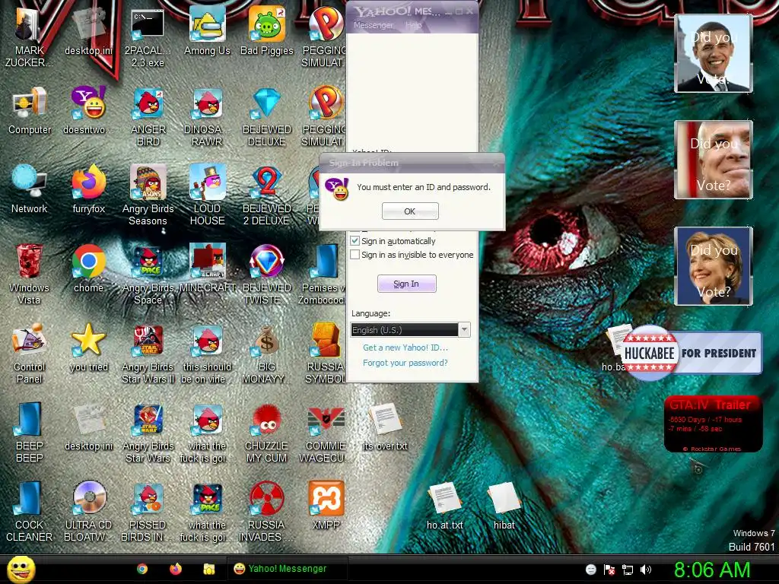
Task: Click the Forgot your password? link
Action: point(405,363)
